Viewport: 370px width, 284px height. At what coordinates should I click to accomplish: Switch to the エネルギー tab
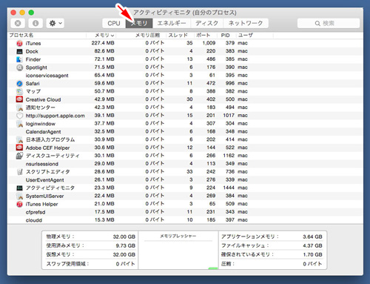[172, 23]
